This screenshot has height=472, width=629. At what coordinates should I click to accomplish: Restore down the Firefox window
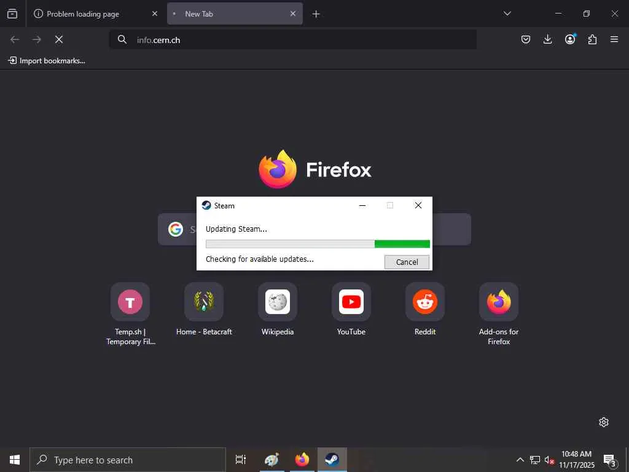click(x=587, y=14)
